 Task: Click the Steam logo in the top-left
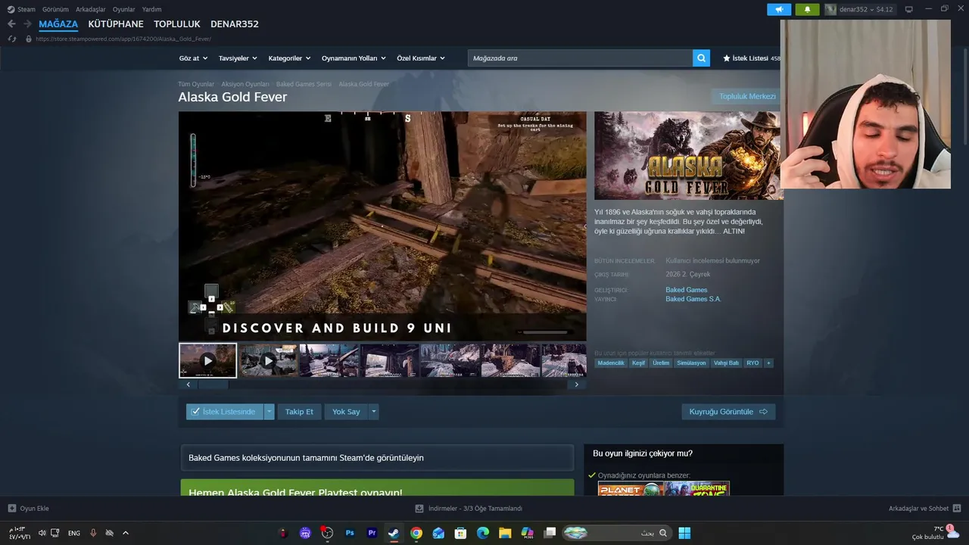click(x=11, y=9)
